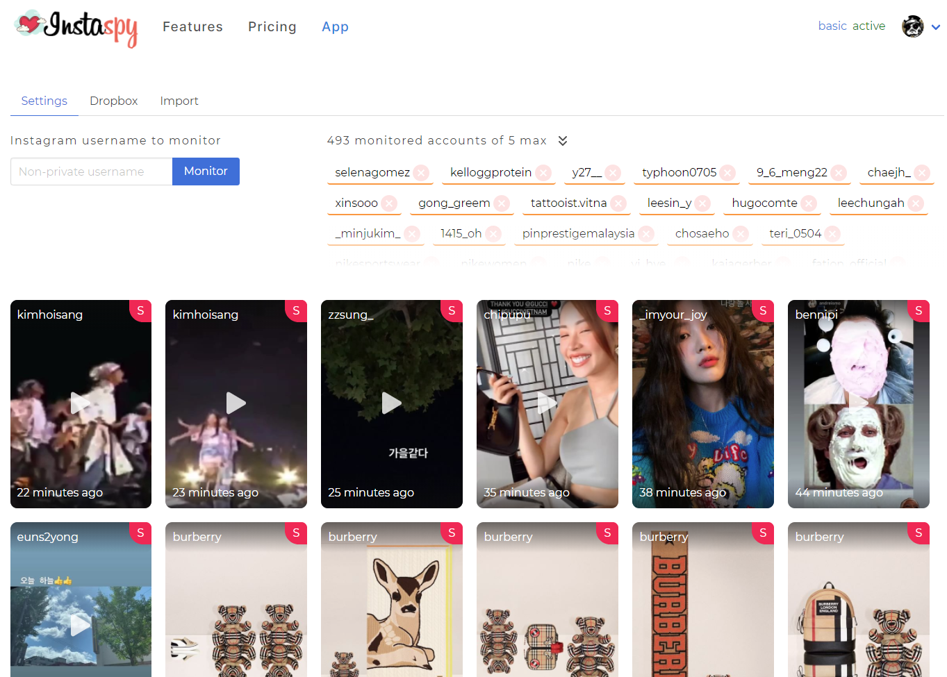Click the non-private username input field
Image resolution: width=947 pixels, height=677 pixels.
pos(90,171)
